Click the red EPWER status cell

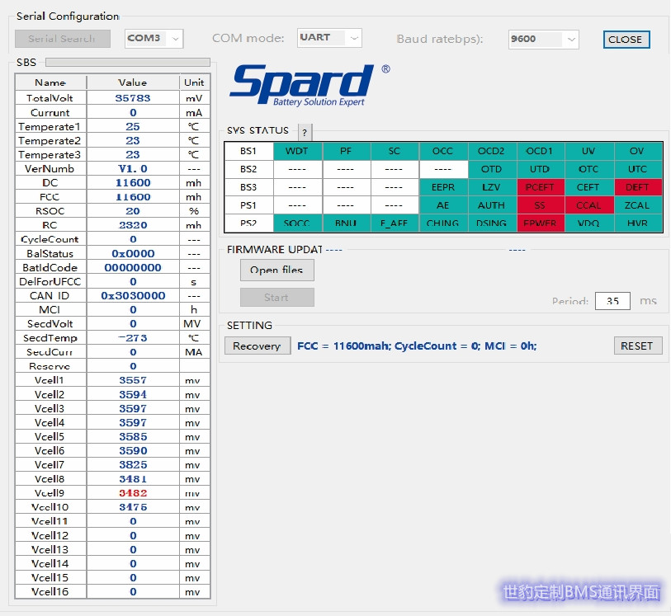(x=541, y=223)
